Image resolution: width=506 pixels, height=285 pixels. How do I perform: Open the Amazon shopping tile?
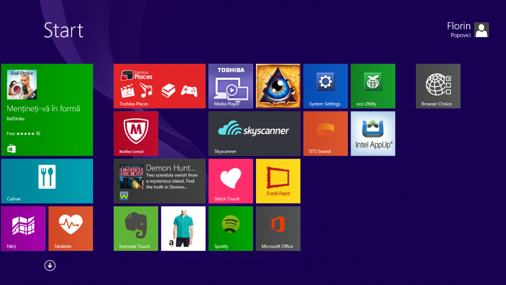(x=183, y=228)
